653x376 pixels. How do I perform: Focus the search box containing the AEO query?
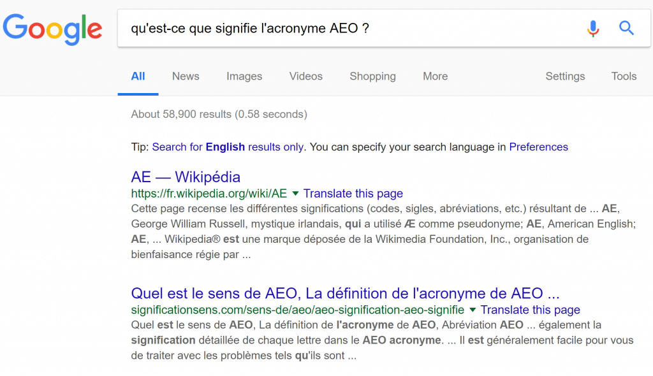(x=383, y=28)
